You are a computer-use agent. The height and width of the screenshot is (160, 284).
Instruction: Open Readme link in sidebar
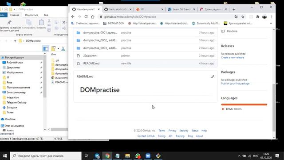point(229,31)
